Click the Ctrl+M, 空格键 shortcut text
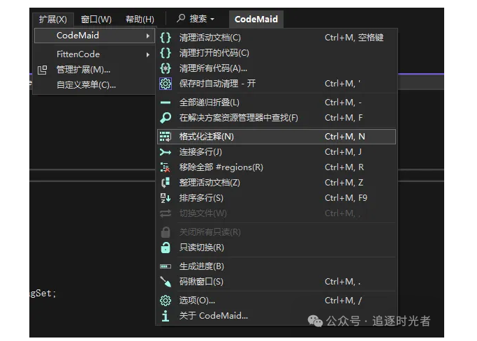The height and width of the screenshot is (341, 477). pos(354,38)
